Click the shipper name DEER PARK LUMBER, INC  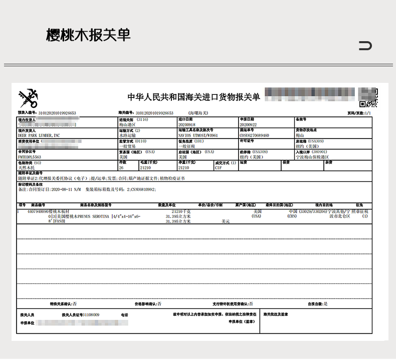pyautogui.click(x=39, y=136)
